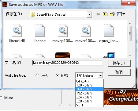138x111 pixels.
Task: Click the 文件名 filename input field
Action: click(x=68, y=63)
